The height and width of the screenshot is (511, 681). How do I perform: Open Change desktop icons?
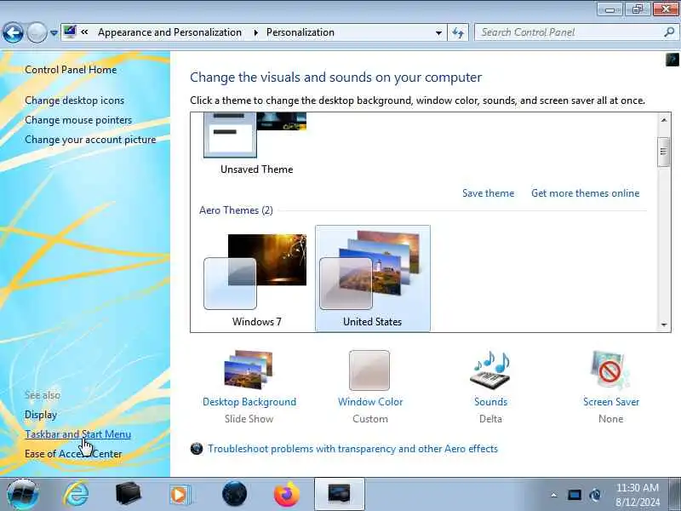click(74, 100)
